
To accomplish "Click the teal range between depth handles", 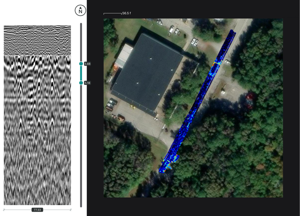I will (x=81, y=73).
